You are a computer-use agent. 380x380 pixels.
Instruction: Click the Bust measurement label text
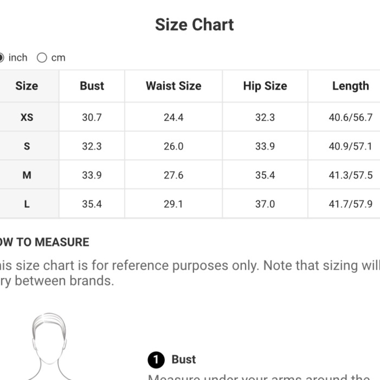point(184,359)
